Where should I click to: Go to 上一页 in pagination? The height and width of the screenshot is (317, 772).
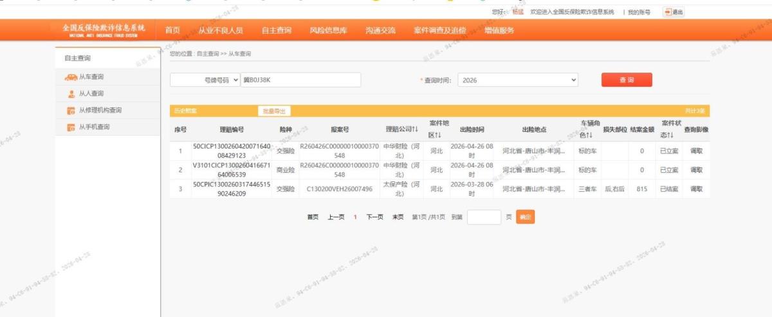tap(336, 217)
